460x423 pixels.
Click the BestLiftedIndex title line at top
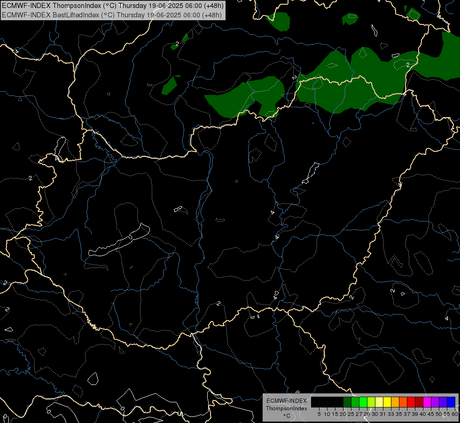click(x=112, y=15)
